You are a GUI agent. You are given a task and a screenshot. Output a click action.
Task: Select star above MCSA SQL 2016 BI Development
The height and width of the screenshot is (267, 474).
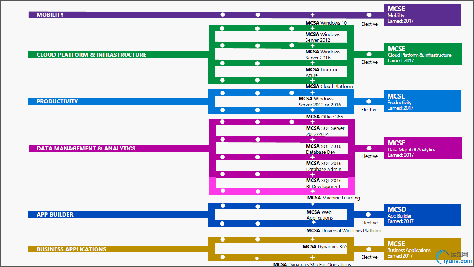[313, 174]
